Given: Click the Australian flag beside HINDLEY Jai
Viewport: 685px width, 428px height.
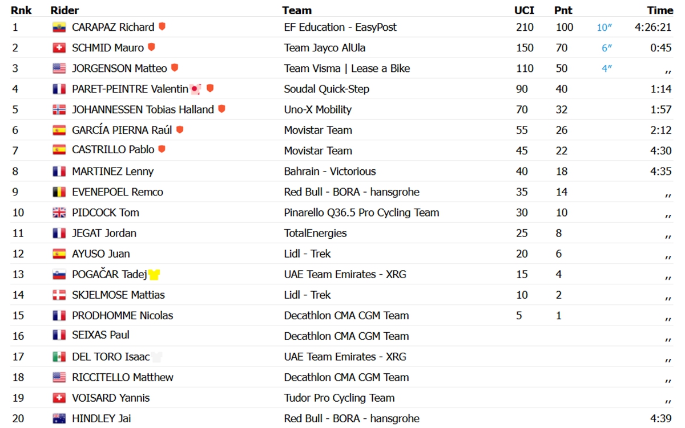Looking at the screenshot, I should 59,419.
